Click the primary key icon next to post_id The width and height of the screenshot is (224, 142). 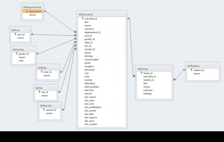coord(15,34)
